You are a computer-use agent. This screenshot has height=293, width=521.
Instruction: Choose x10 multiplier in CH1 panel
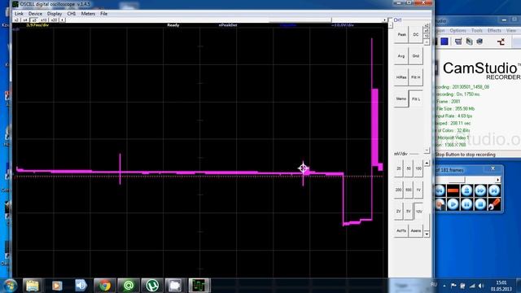click(x=427, y=36)
